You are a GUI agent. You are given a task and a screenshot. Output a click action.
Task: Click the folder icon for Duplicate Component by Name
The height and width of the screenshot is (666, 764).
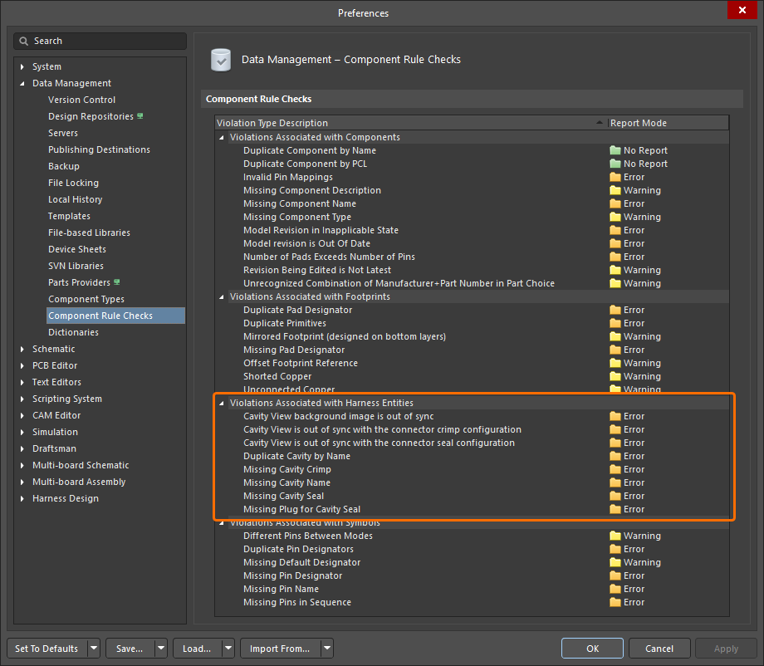click(x=615, y=150)
